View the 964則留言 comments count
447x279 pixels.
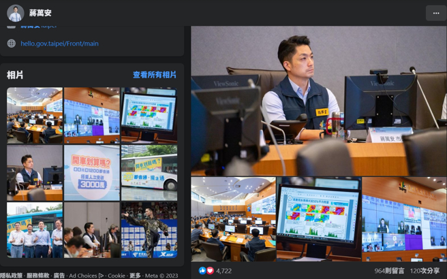[x=389, y=271]
